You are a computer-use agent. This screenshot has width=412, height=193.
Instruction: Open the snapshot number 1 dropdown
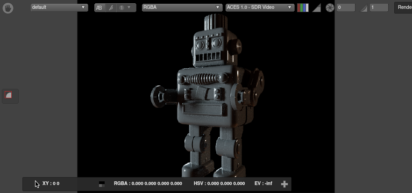pyautogui.click(x=125, y=8)
